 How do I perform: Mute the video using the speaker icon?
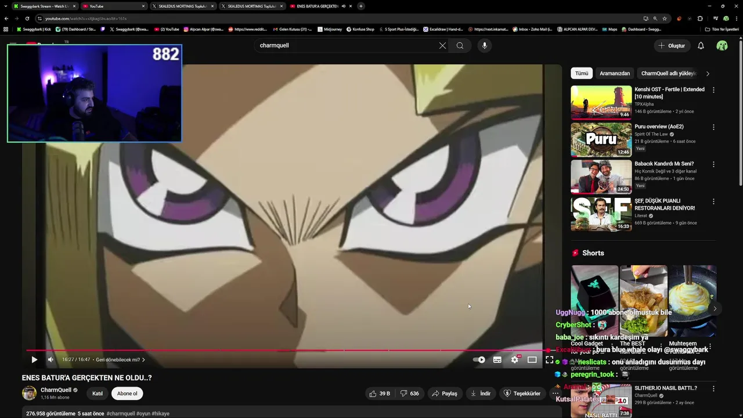pyautogui.click(x=51, y=360)
